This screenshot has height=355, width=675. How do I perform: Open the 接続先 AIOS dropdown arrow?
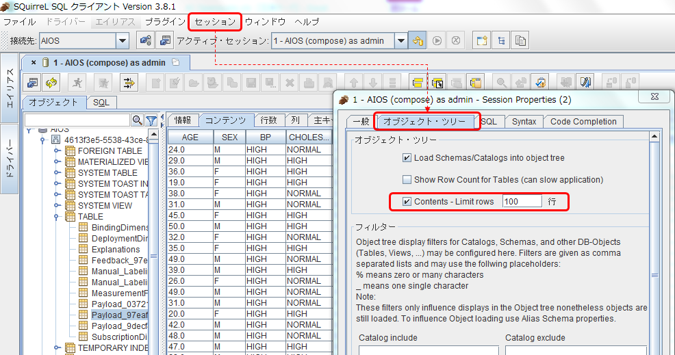pyautogui.click(x=123, y=41)
